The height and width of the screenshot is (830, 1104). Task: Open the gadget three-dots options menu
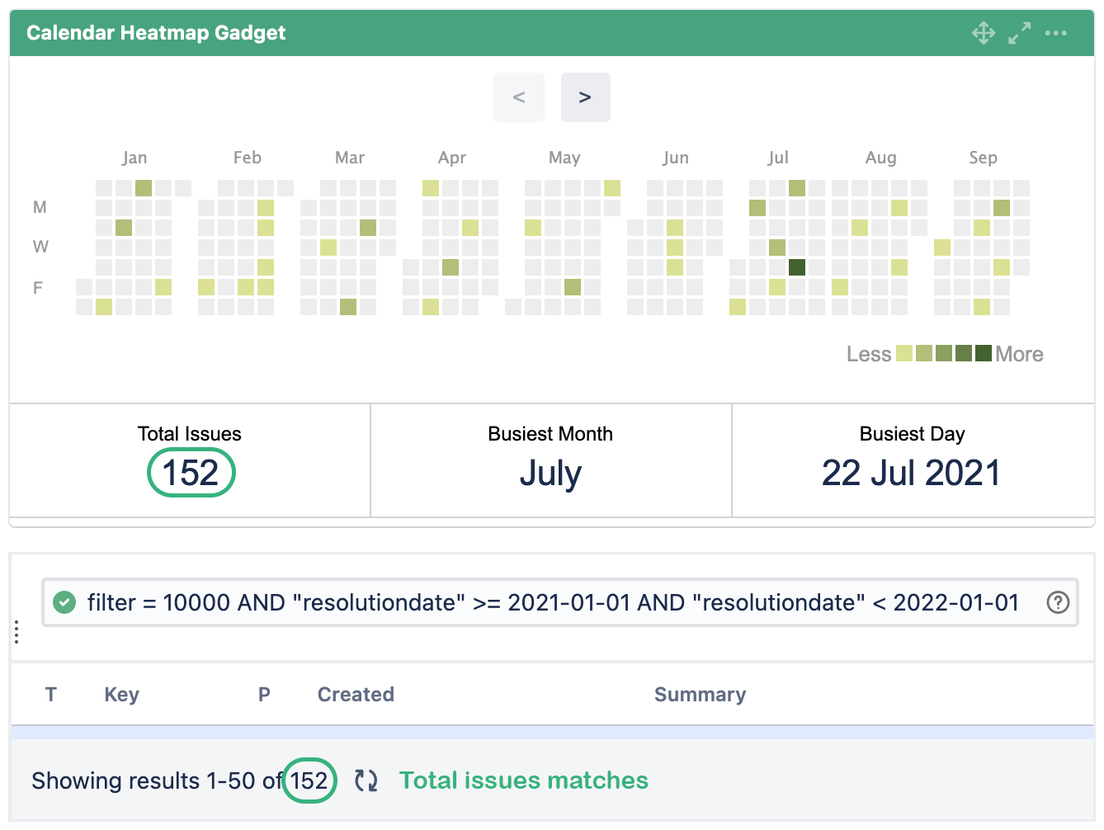1055,33
